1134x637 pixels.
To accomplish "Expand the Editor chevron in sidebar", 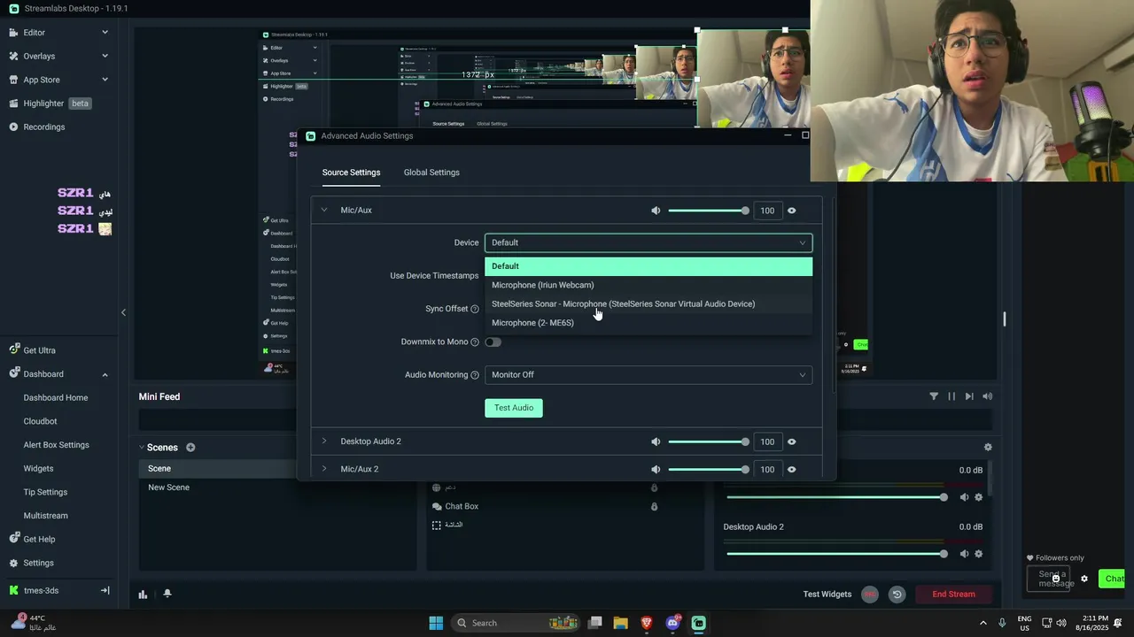I will [105, 33].
